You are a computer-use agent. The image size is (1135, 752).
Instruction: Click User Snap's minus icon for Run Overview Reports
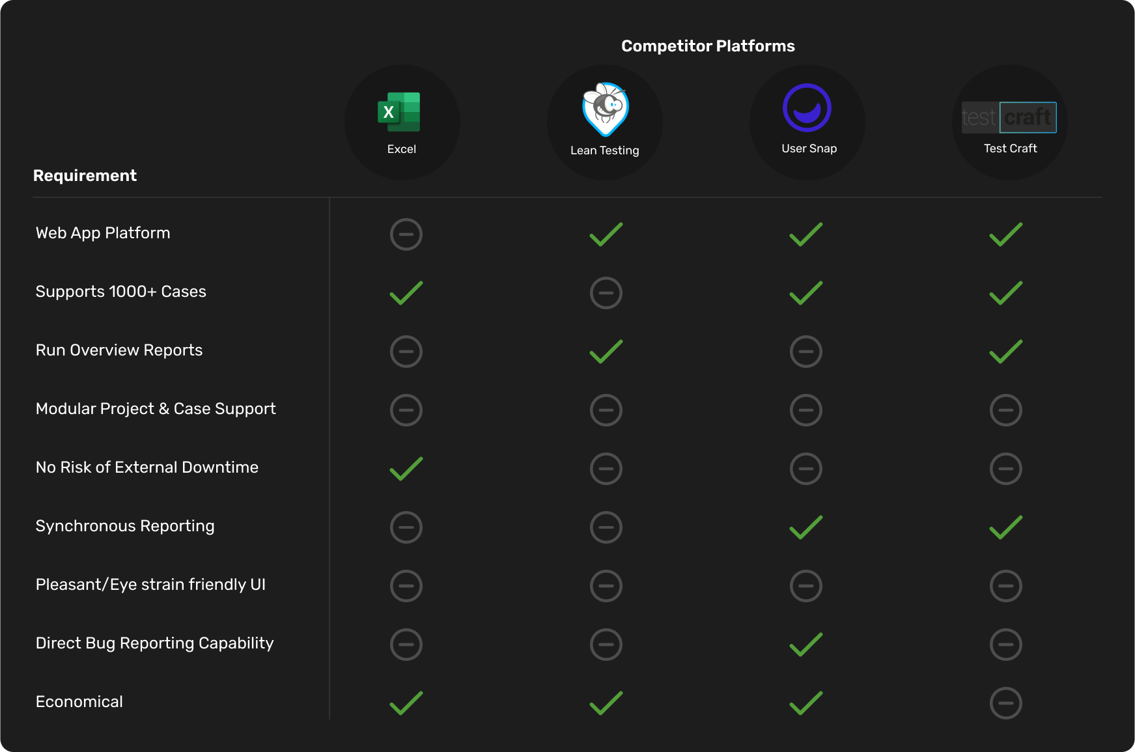806,352
